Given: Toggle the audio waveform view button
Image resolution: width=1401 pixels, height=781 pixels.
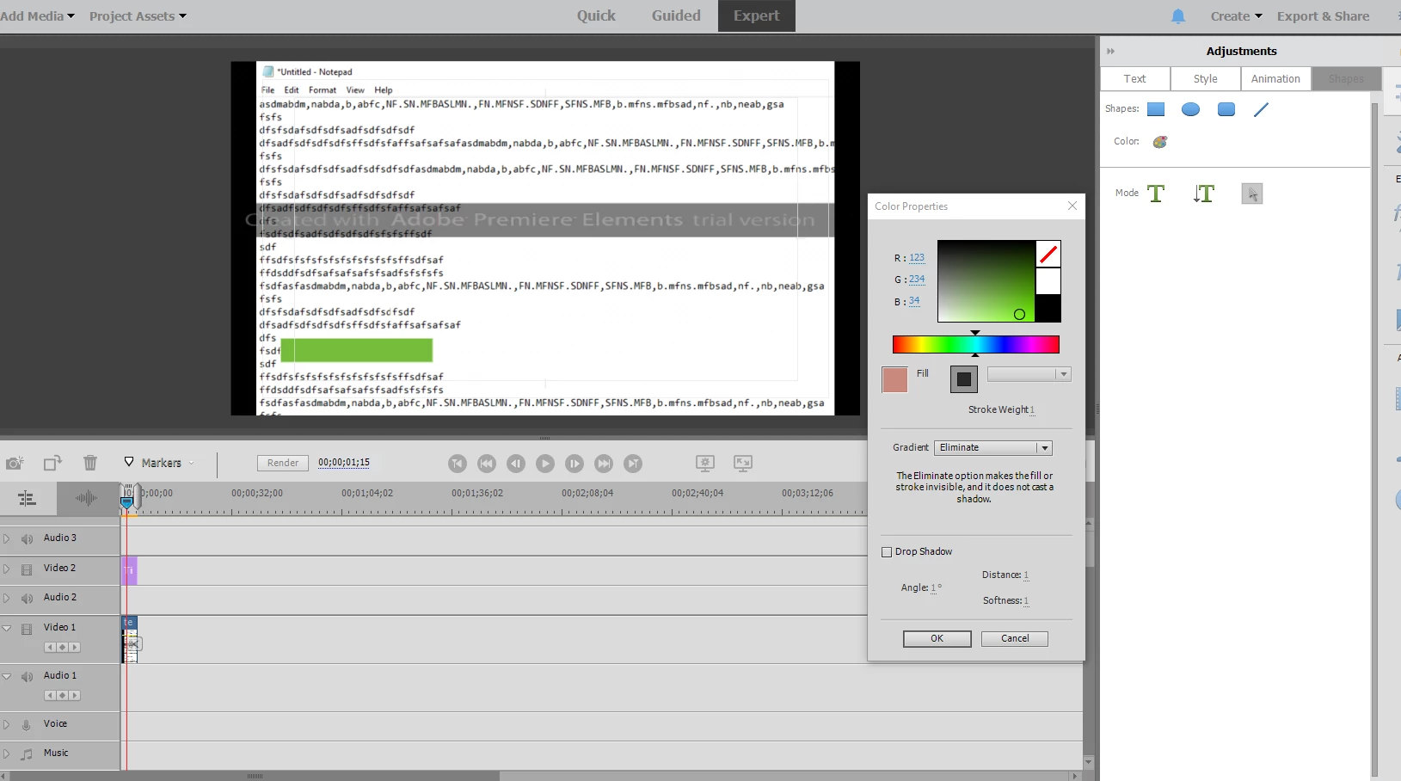Looking at the screenshot, I should pyautogui.click(x=87, y=498).
